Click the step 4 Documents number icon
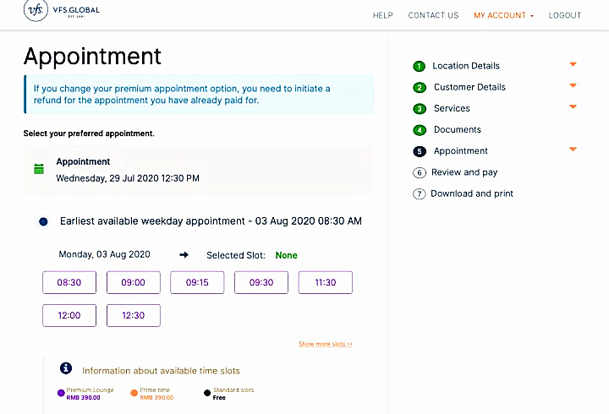Image resolution: width=609 pixels, height=414 pixels. 419,130
